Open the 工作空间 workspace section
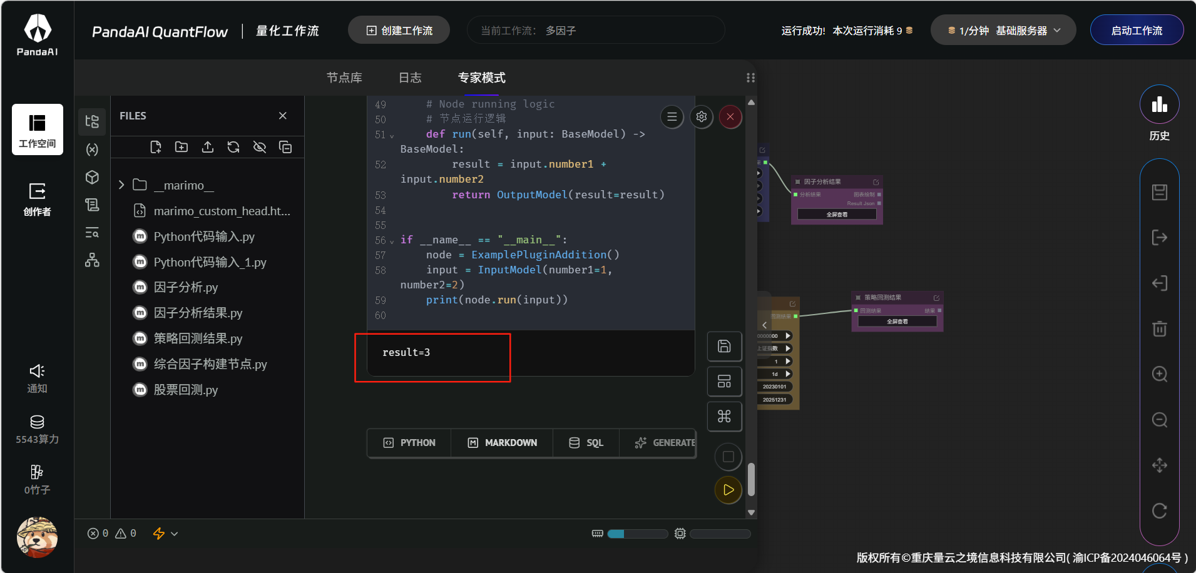The width and height of the screenshot is (1196, 573). [38, 129]
